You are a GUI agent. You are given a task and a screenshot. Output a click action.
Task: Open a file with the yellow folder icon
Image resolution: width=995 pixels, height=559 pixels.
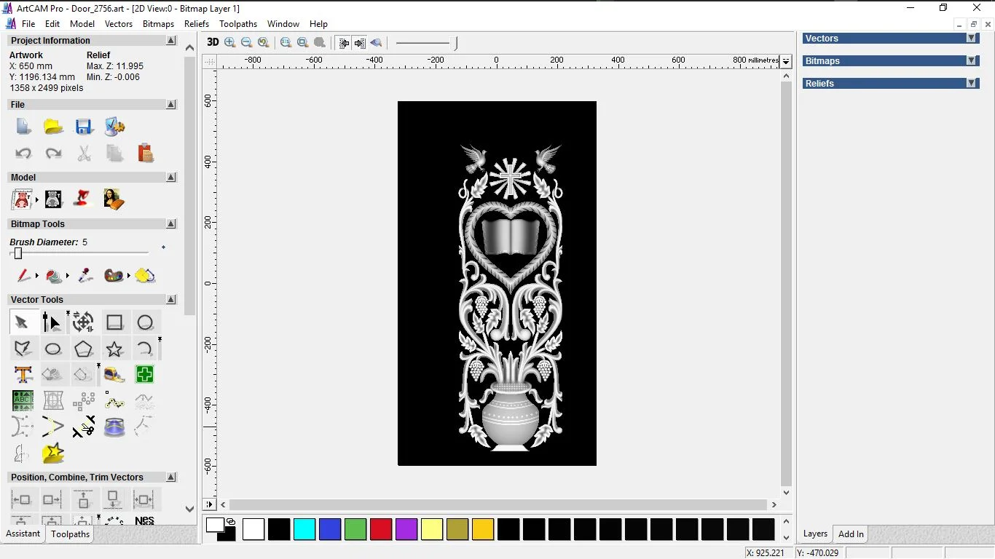click(53, 127)
